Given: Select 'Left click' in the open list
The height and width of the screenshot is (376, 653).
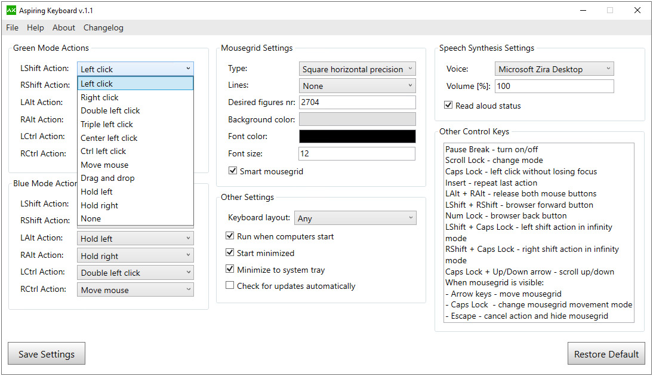Looking at the screenshot, I should [x=135, y=84].
